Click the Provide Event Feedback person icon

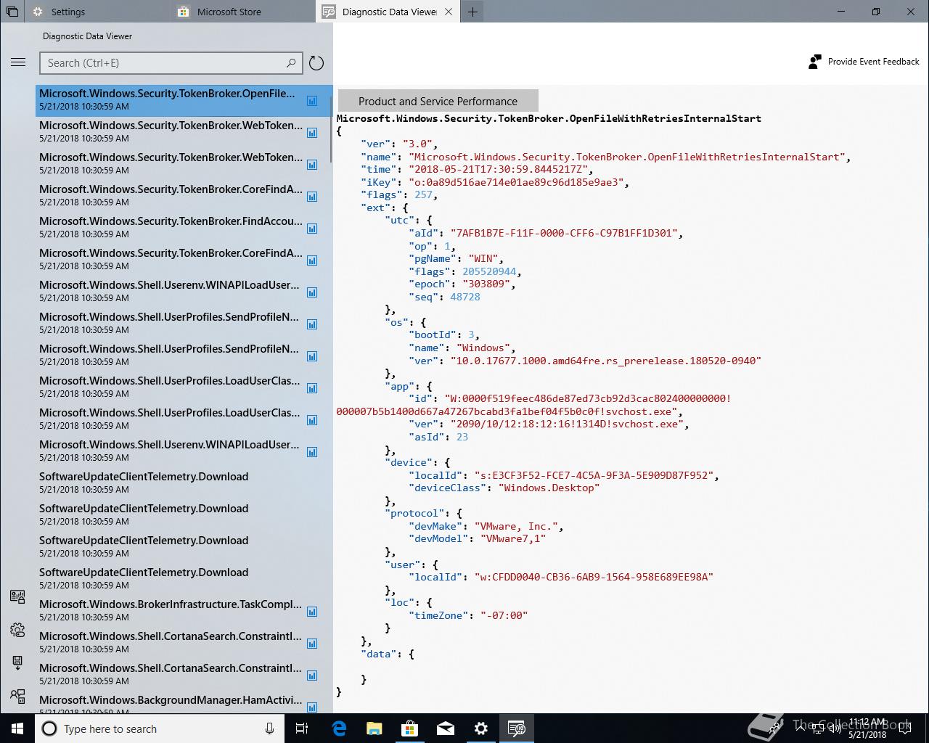point(815,62)
